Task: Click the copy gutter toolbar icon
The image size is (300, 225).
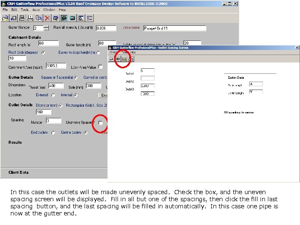Action: [x=39, y=18]
